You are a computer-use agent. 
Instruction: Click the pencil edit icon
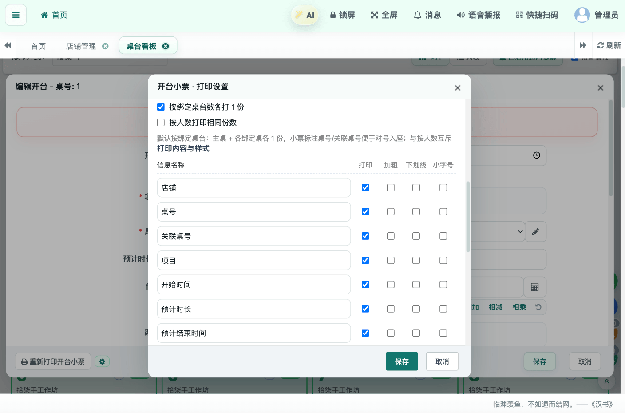pyautogui.click(x=536, y=232)
